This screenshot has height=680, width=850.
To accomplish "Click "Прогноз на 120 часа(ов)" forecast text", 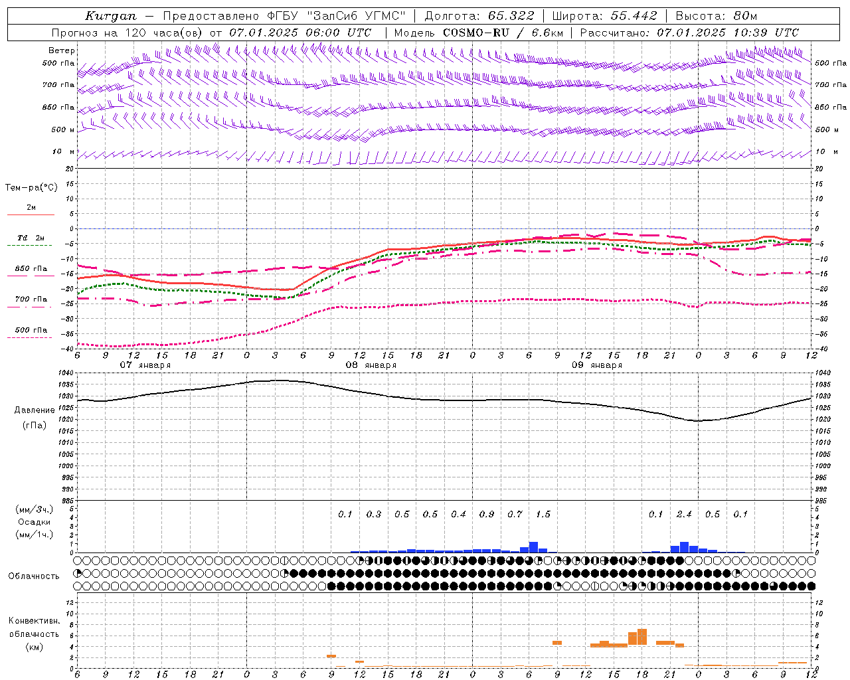I will coord(128,33).
